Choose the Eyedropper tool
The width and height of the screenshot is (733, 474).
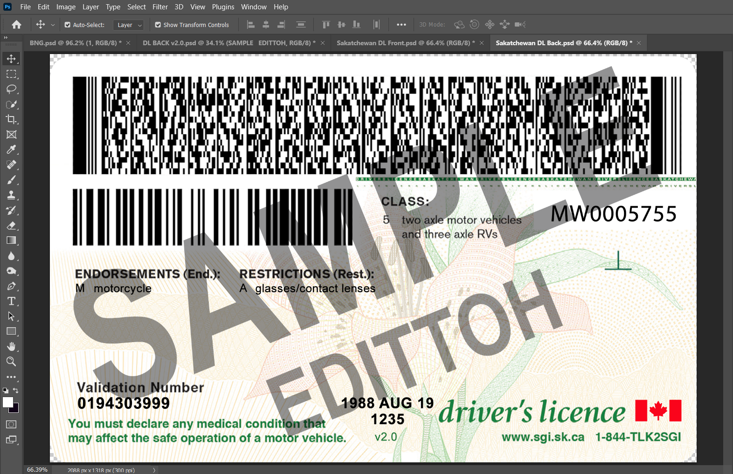pyautogui.click(x=11, y=150)
